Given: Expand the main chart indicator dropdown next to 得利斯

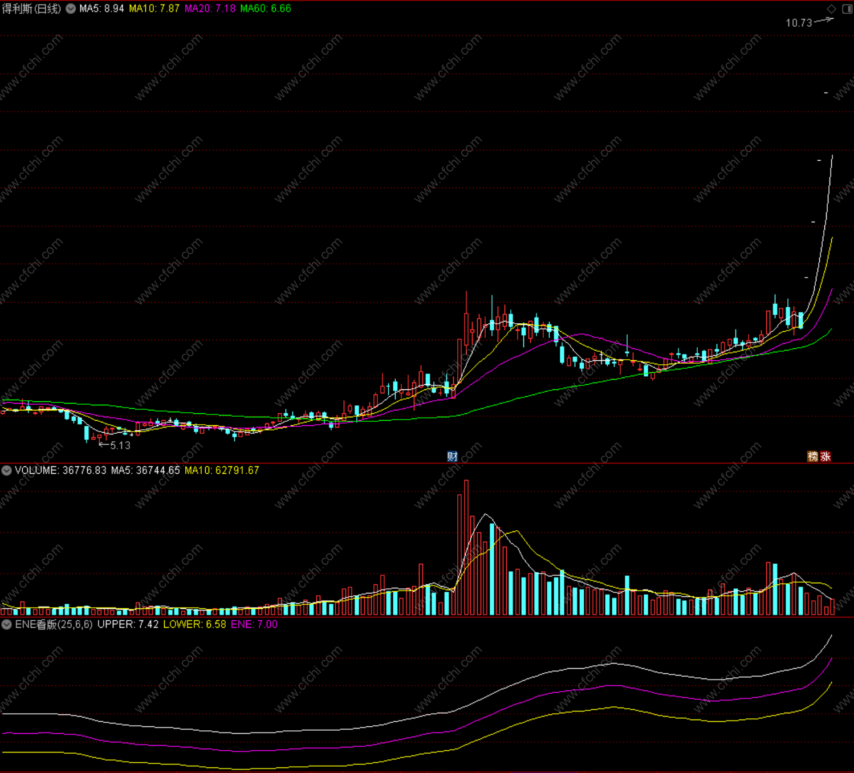Looking at the screenshot, I should click(71, 9).
